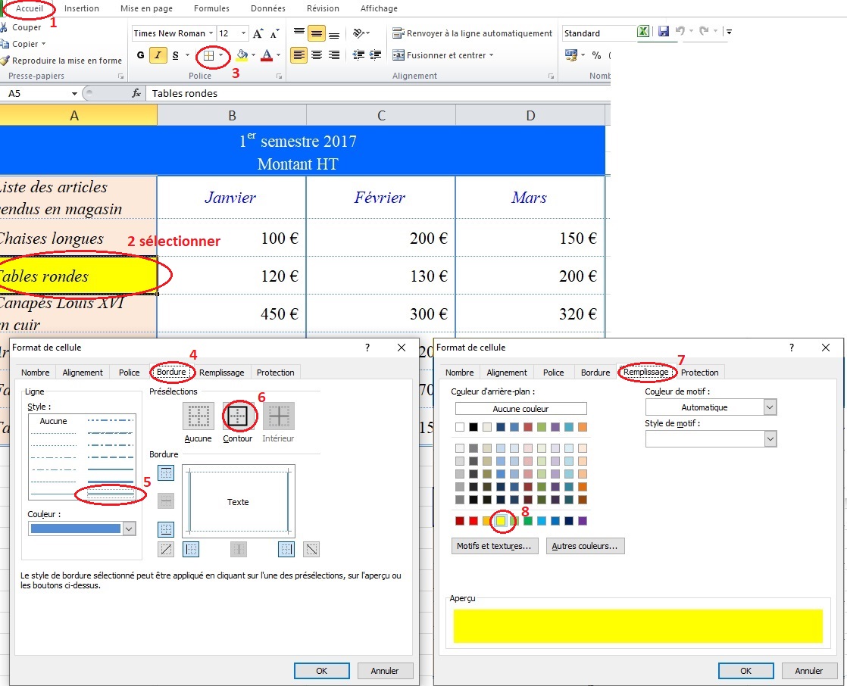This screenshot has width=847, height=686.
Task: Toggle the top border button in Bordure
Action: click(166, 473)
